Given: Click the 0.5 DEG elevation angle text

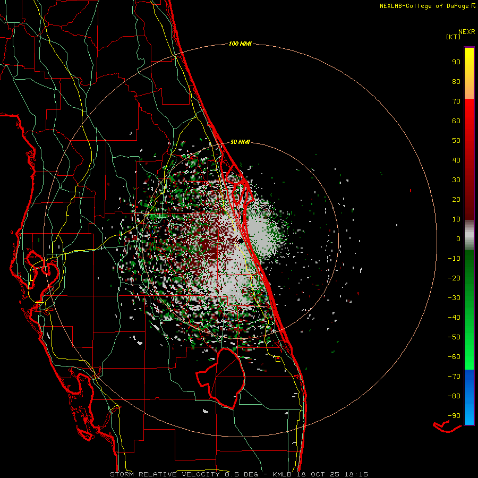Looking at the screenshot, I should [x=241, y=474].
